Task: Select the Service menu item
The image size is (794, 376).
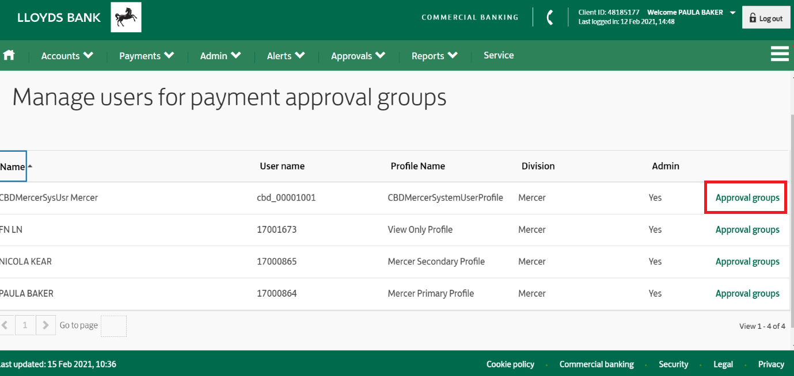Action: click(x=499, y=55)
